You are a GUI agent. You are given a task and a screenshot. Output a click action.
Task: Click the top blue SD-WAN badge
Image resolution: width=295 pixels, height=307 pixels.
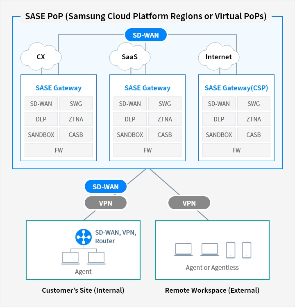[146, 35]
